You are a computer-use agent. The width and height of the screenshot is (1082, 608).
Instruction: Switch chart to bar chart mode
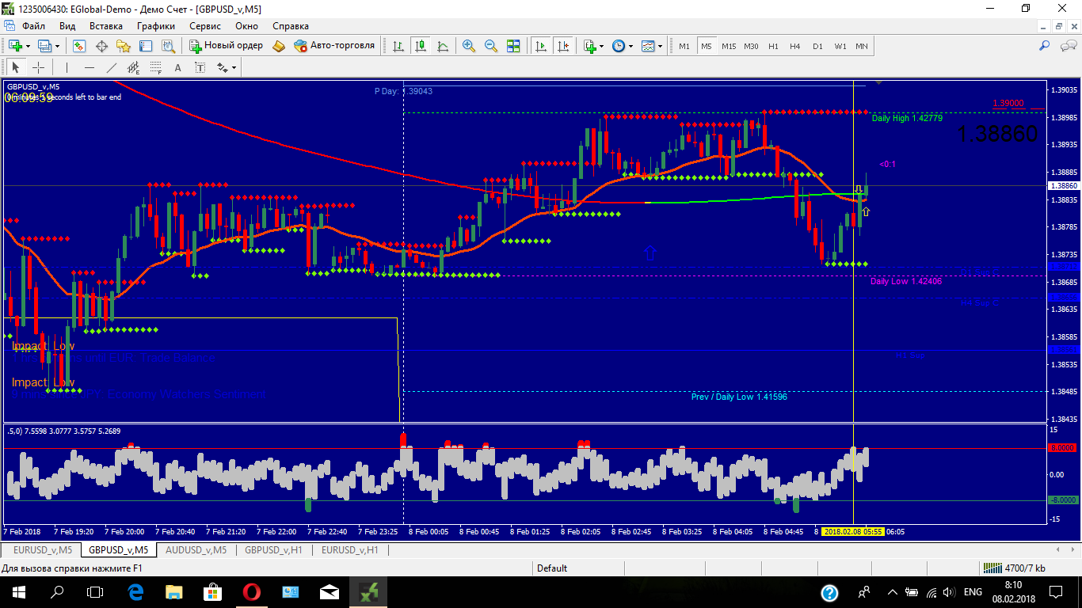click(x=398, y=46)
